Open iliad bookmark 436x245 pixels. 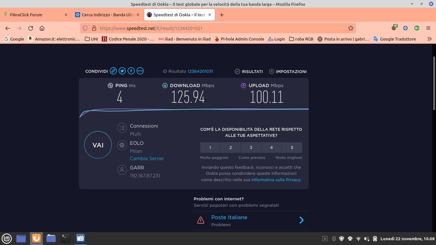(x=184, y=39)
